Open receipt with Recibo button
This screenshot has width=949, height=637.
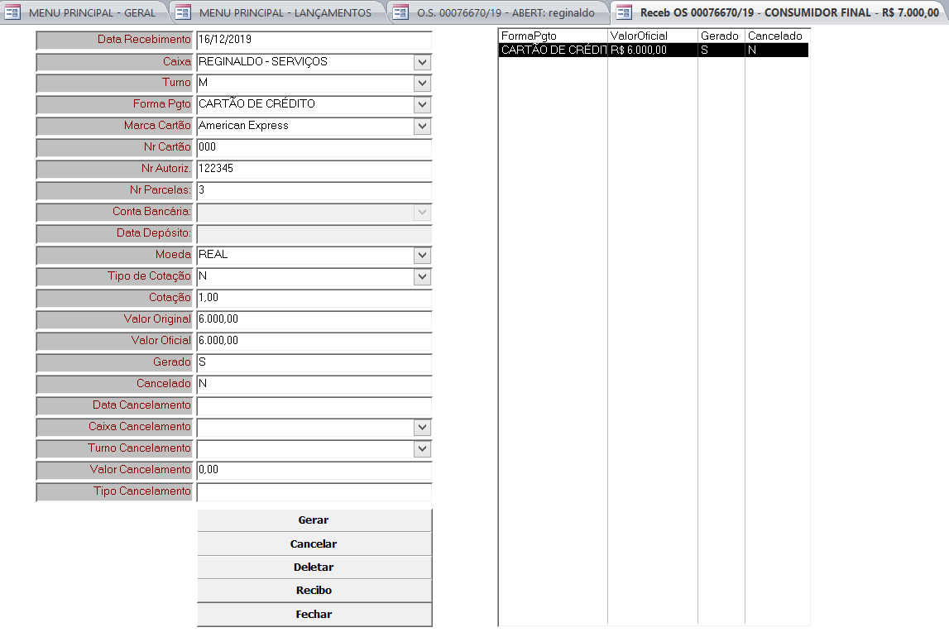tap(314, 591)
